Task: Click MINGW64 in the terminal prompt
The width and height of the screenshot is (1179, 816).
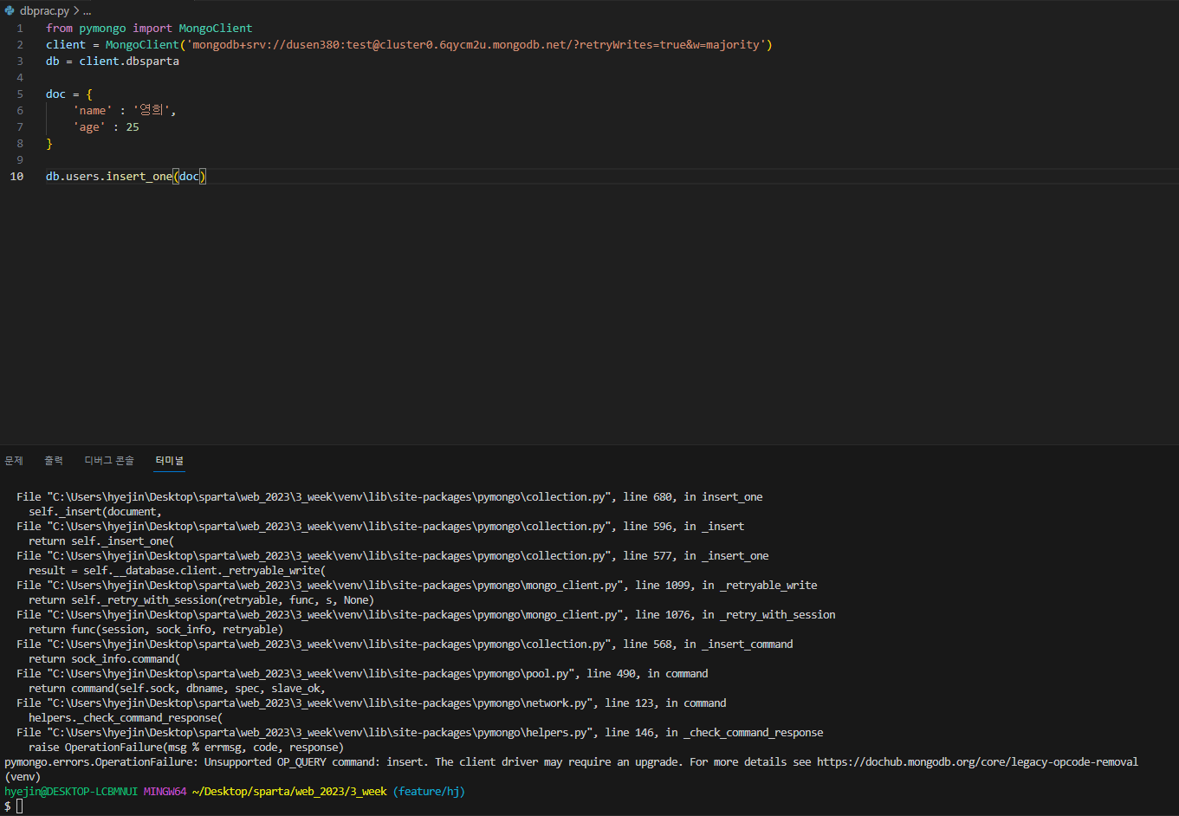Action: (165, 792)
